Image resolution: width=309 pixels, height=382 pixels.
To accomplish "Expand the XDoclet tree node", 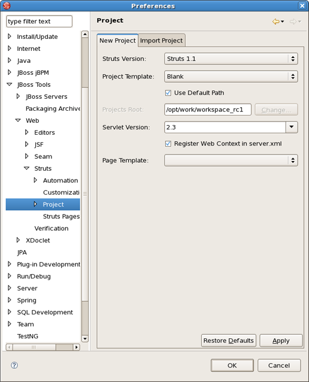I will click(19, 240).
